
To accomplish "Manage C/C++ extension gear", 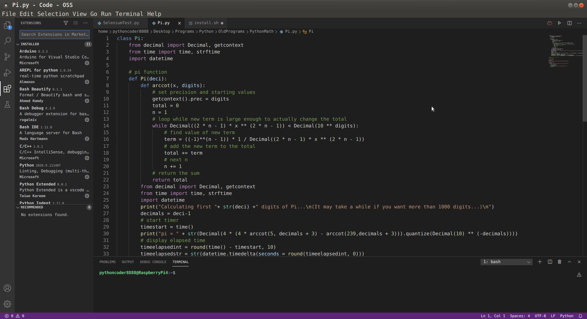I will coord(87,158).
